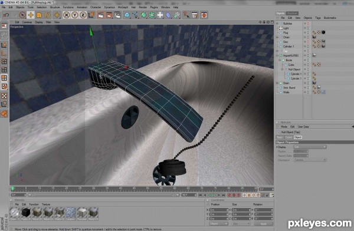Expand the Chain object in tree
This screenshot has height=231, width=354.
(x=277, y=37)
